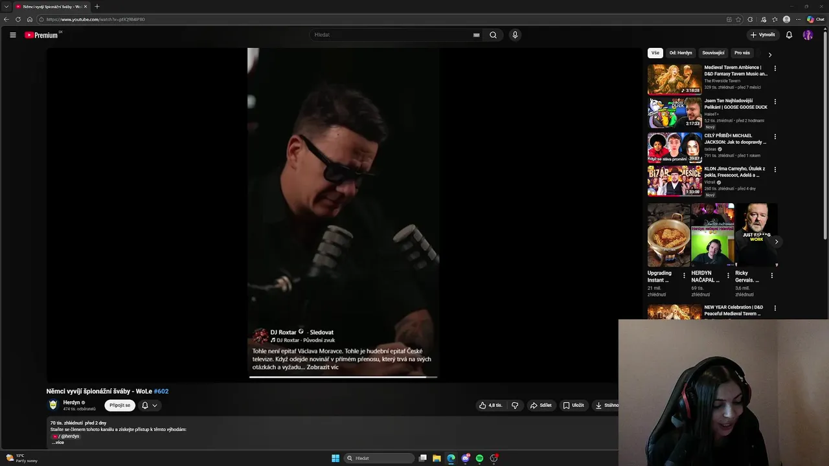Open options for Ricky Gervais short

[771, 276]
